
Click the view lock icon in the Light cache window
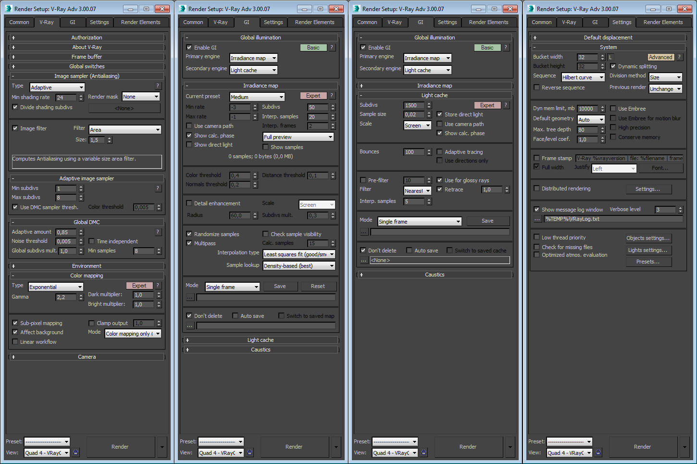click(424, 452)
